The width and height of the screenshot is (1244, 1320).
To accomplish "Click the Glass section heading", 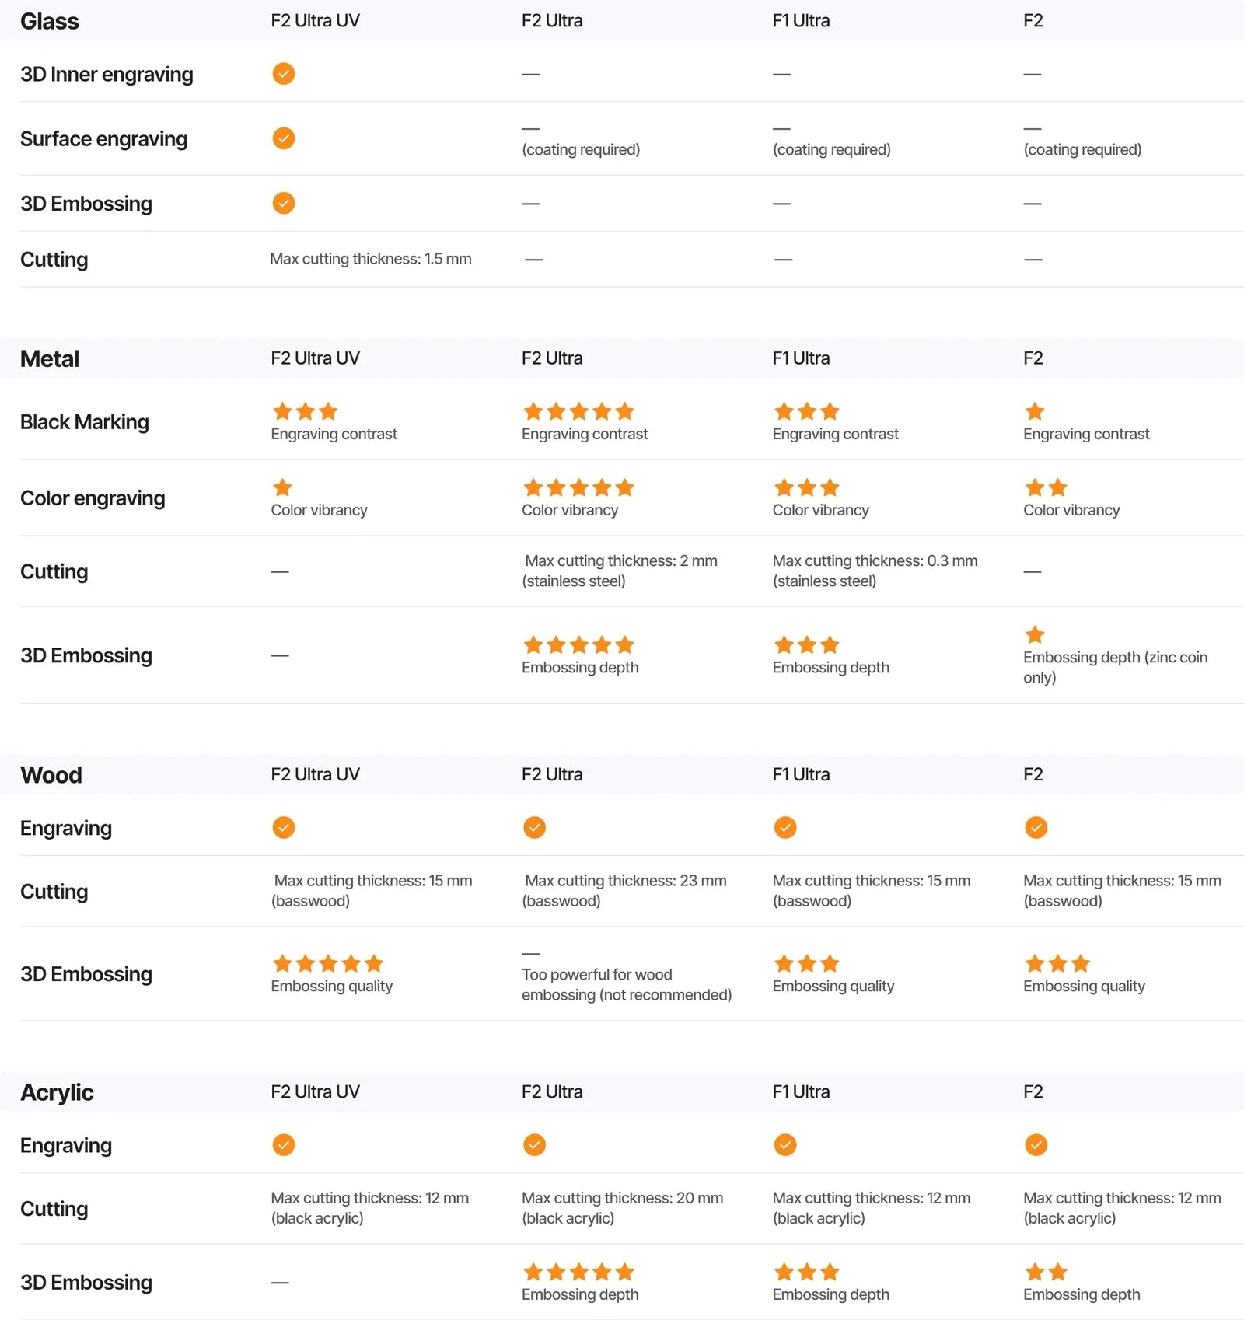I will coord(50,21).
